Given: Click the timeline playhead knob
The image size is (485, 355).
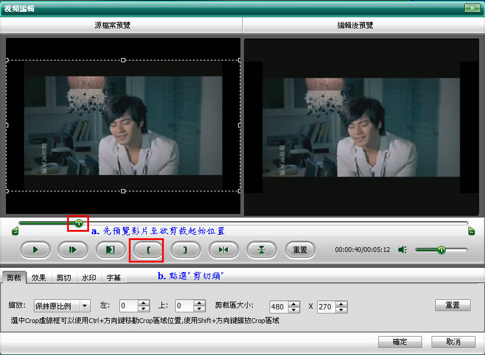Looking at the screenshot, I should pos(78,223).
